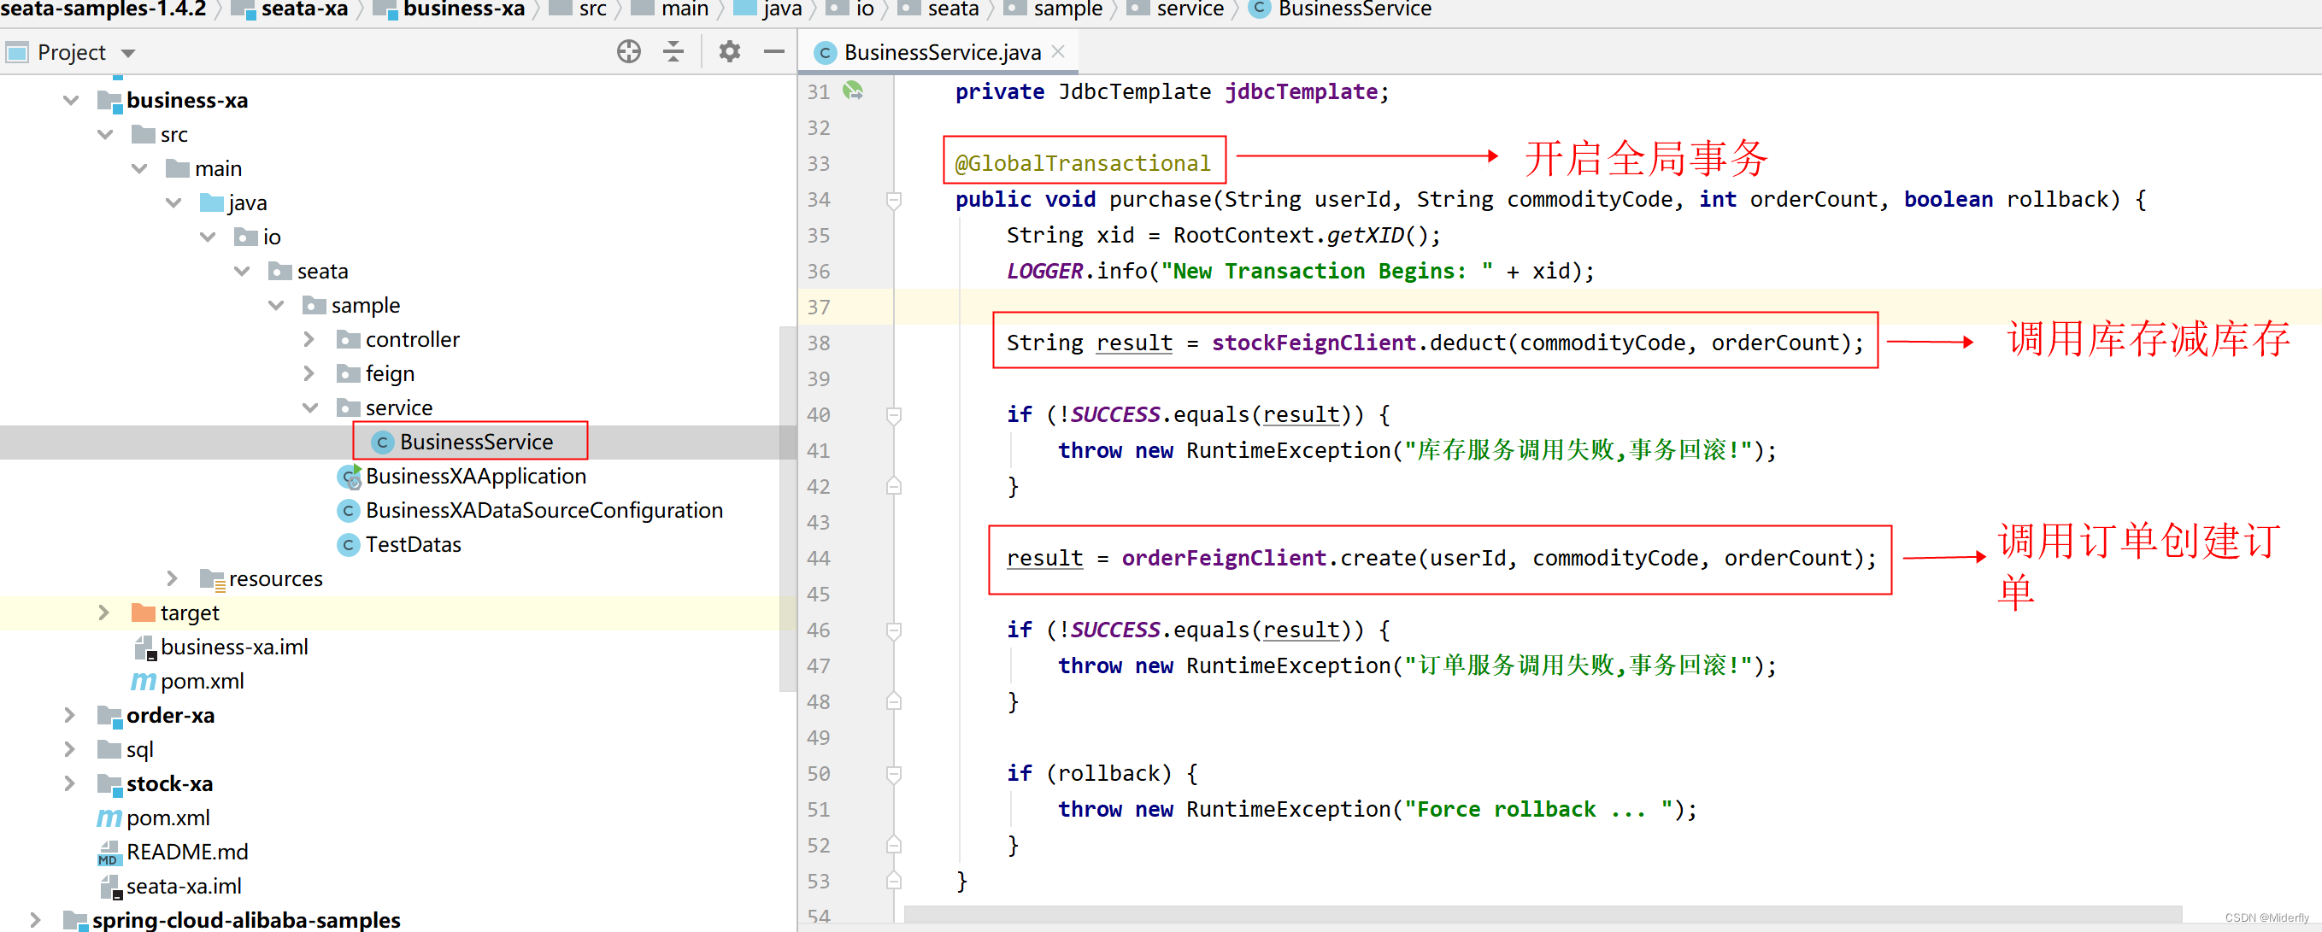Collapse the service folder
This screenshot has width=2322, height=932.
[309, 408]
